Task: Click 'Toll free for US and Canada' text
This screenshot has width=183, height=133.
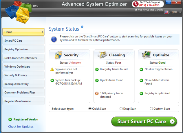Action: pyautogui.click(x=148, y=10)
